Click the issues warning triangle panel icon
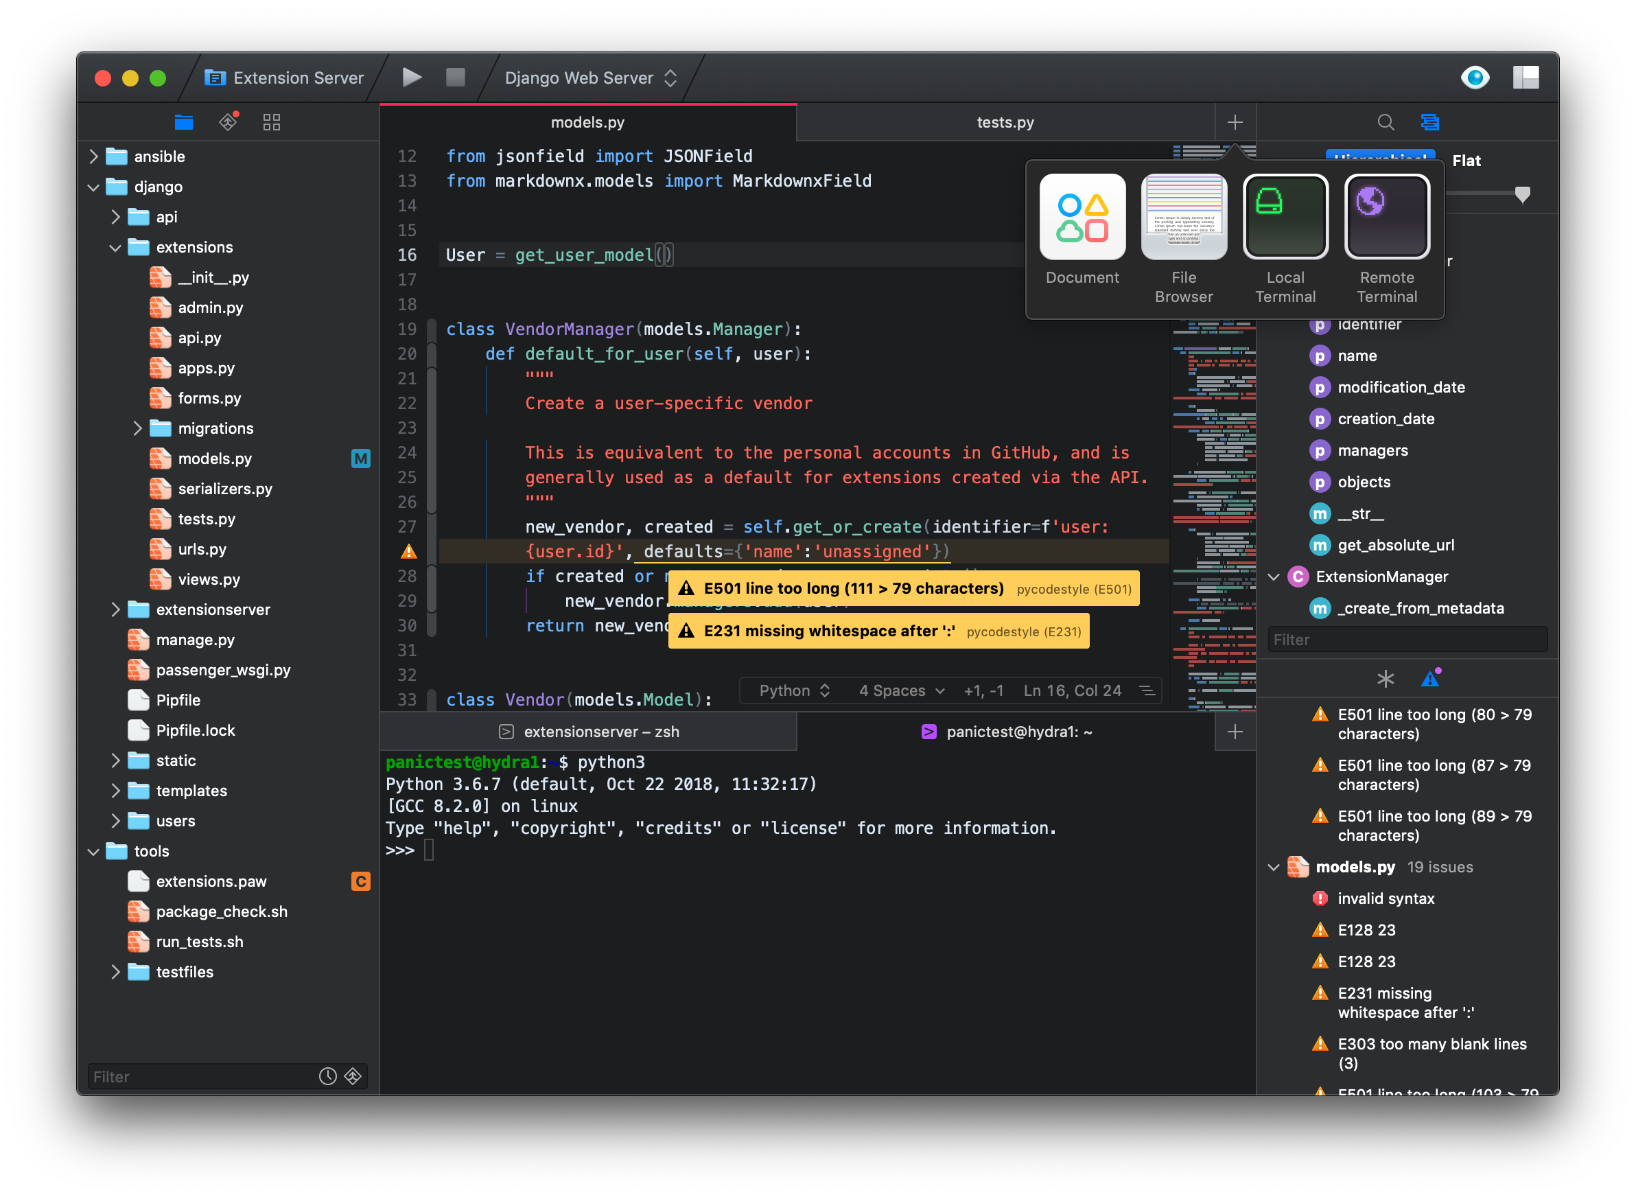This screenshot has width=1636, height=1197. [1430, 679]
